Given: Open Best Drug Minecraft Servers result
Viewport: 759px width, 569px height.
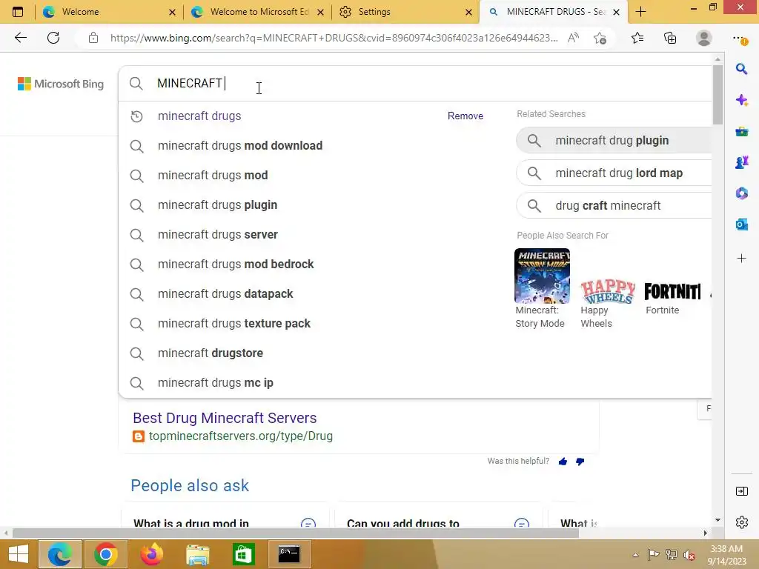Looking at the screenshot, I should point(225,418).
